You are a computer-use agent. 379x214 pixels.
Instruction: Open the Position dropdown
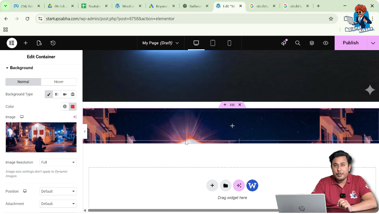pyautogui.click(x=58, y=191)
